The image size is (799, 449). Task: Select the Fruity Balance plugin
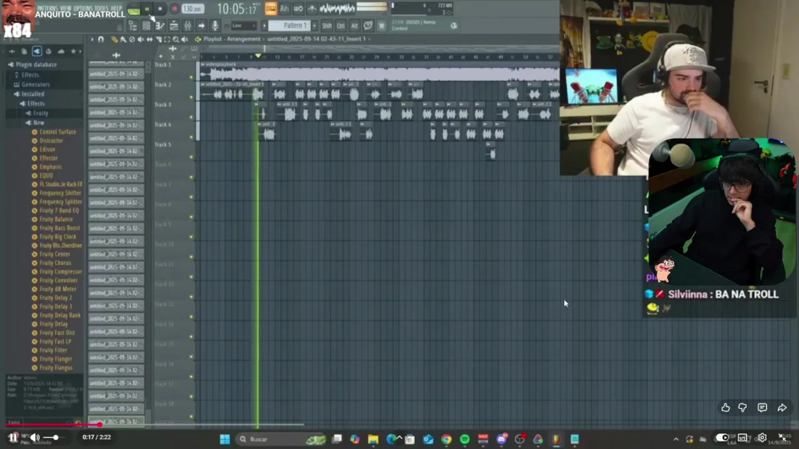pyautogui.click(x=56, y=220)
